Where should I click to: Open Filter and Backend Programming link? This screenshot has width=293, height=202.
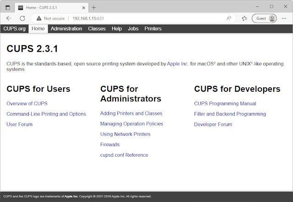tap(230, 114)
